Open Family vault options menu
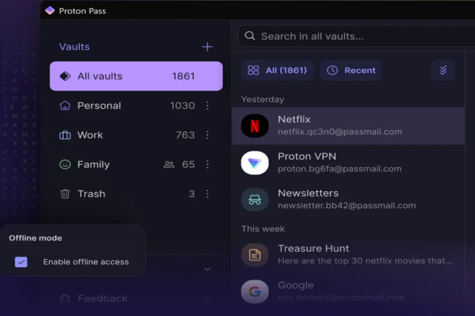This screenshot has width=475, height=316. (208, 164)
